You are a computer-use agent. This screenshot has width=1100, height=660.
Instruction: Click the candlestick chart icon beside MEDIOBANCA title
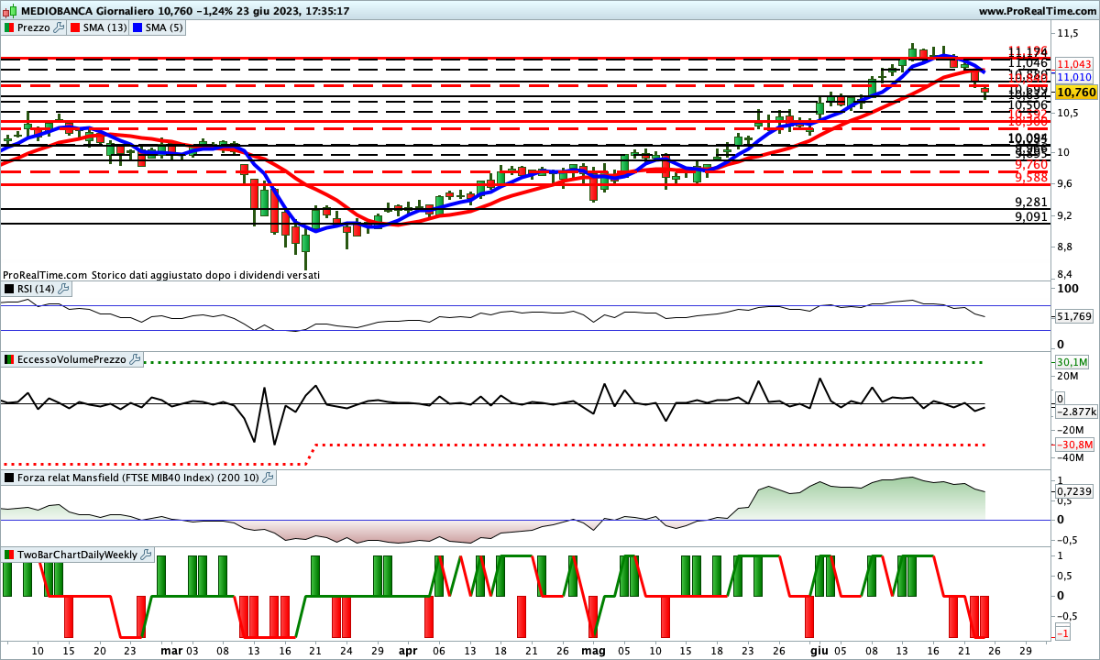point(7,11)
